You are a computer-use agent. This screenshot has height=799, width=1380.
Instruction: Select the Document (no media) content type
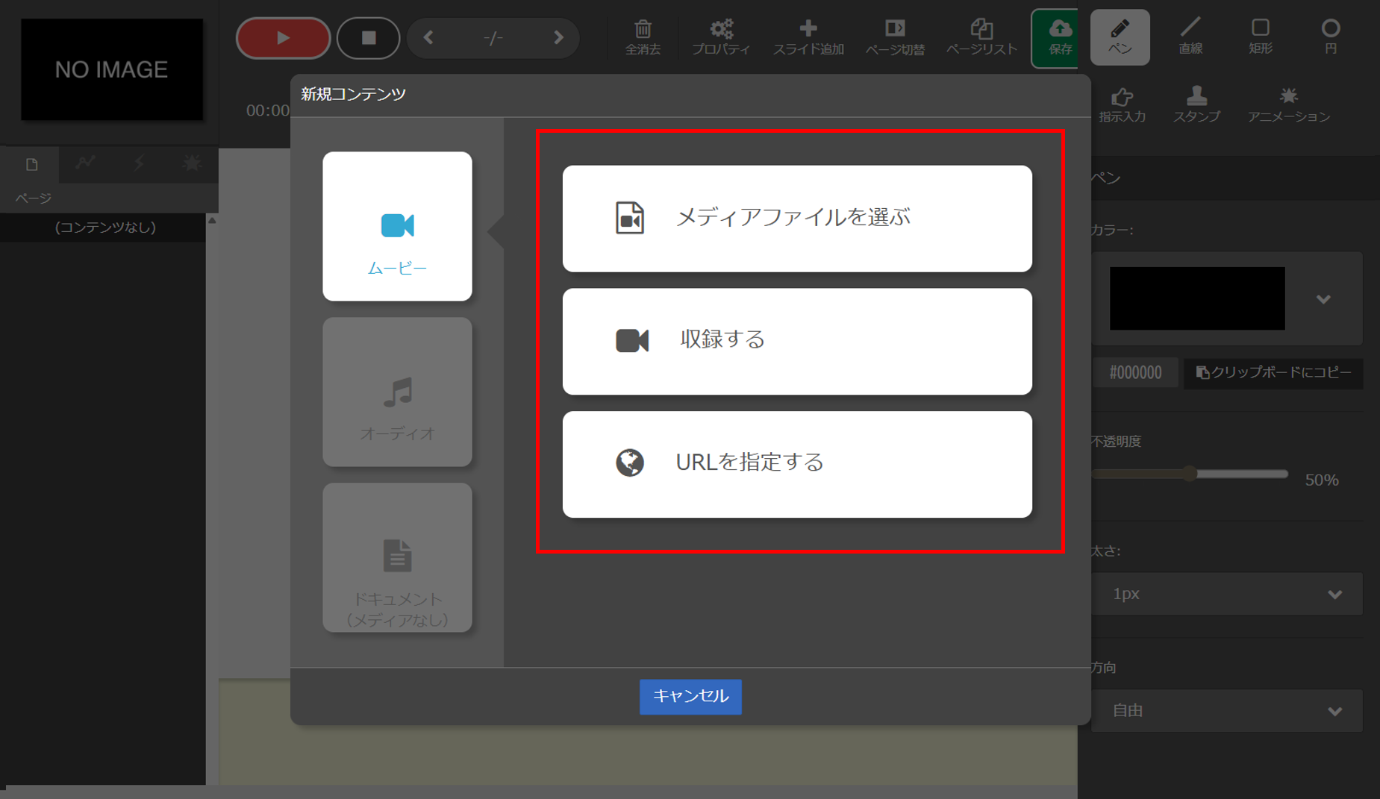[x=397, y=557]
